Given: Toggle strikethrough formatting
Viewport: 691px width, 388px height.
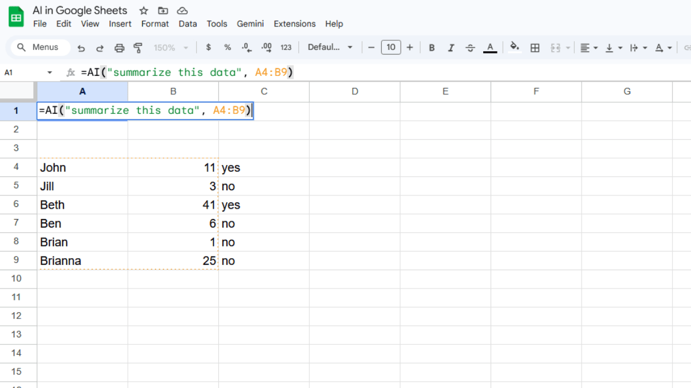Looking at the screenshot, I should (x=470, y=47).
